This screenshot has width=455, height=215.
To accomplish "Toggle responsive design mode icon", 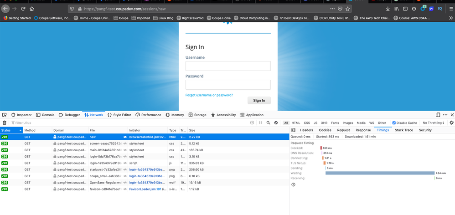I will click(x=438, y=115).
